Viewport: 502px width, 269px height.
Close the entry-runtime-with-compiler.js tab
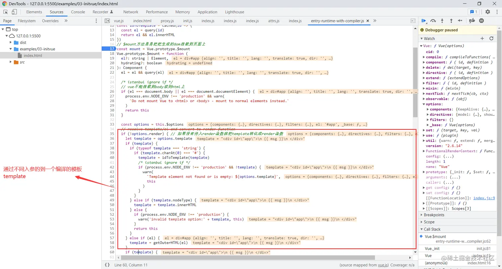point(368,21)
